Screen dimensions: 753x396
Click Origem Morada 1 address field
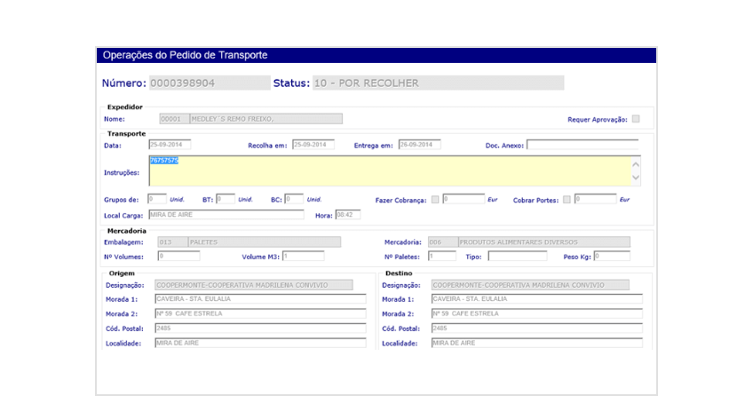pyautogui.click(x=260, y=299)
